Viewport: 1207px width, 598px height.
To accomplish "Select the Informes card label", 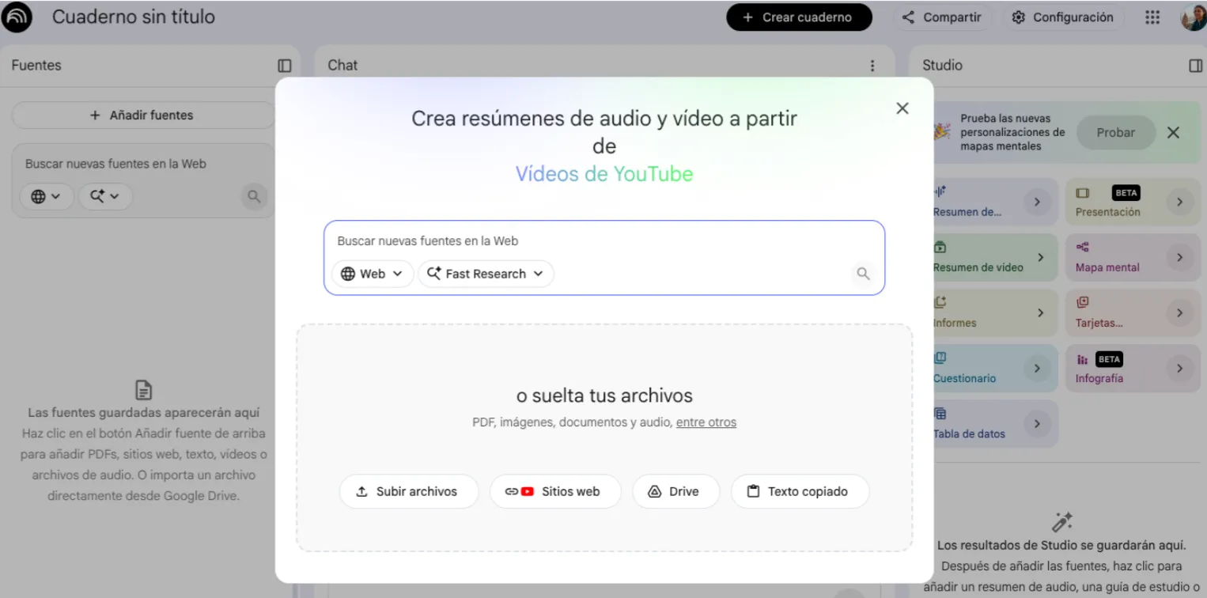I will tap(955, 323).
